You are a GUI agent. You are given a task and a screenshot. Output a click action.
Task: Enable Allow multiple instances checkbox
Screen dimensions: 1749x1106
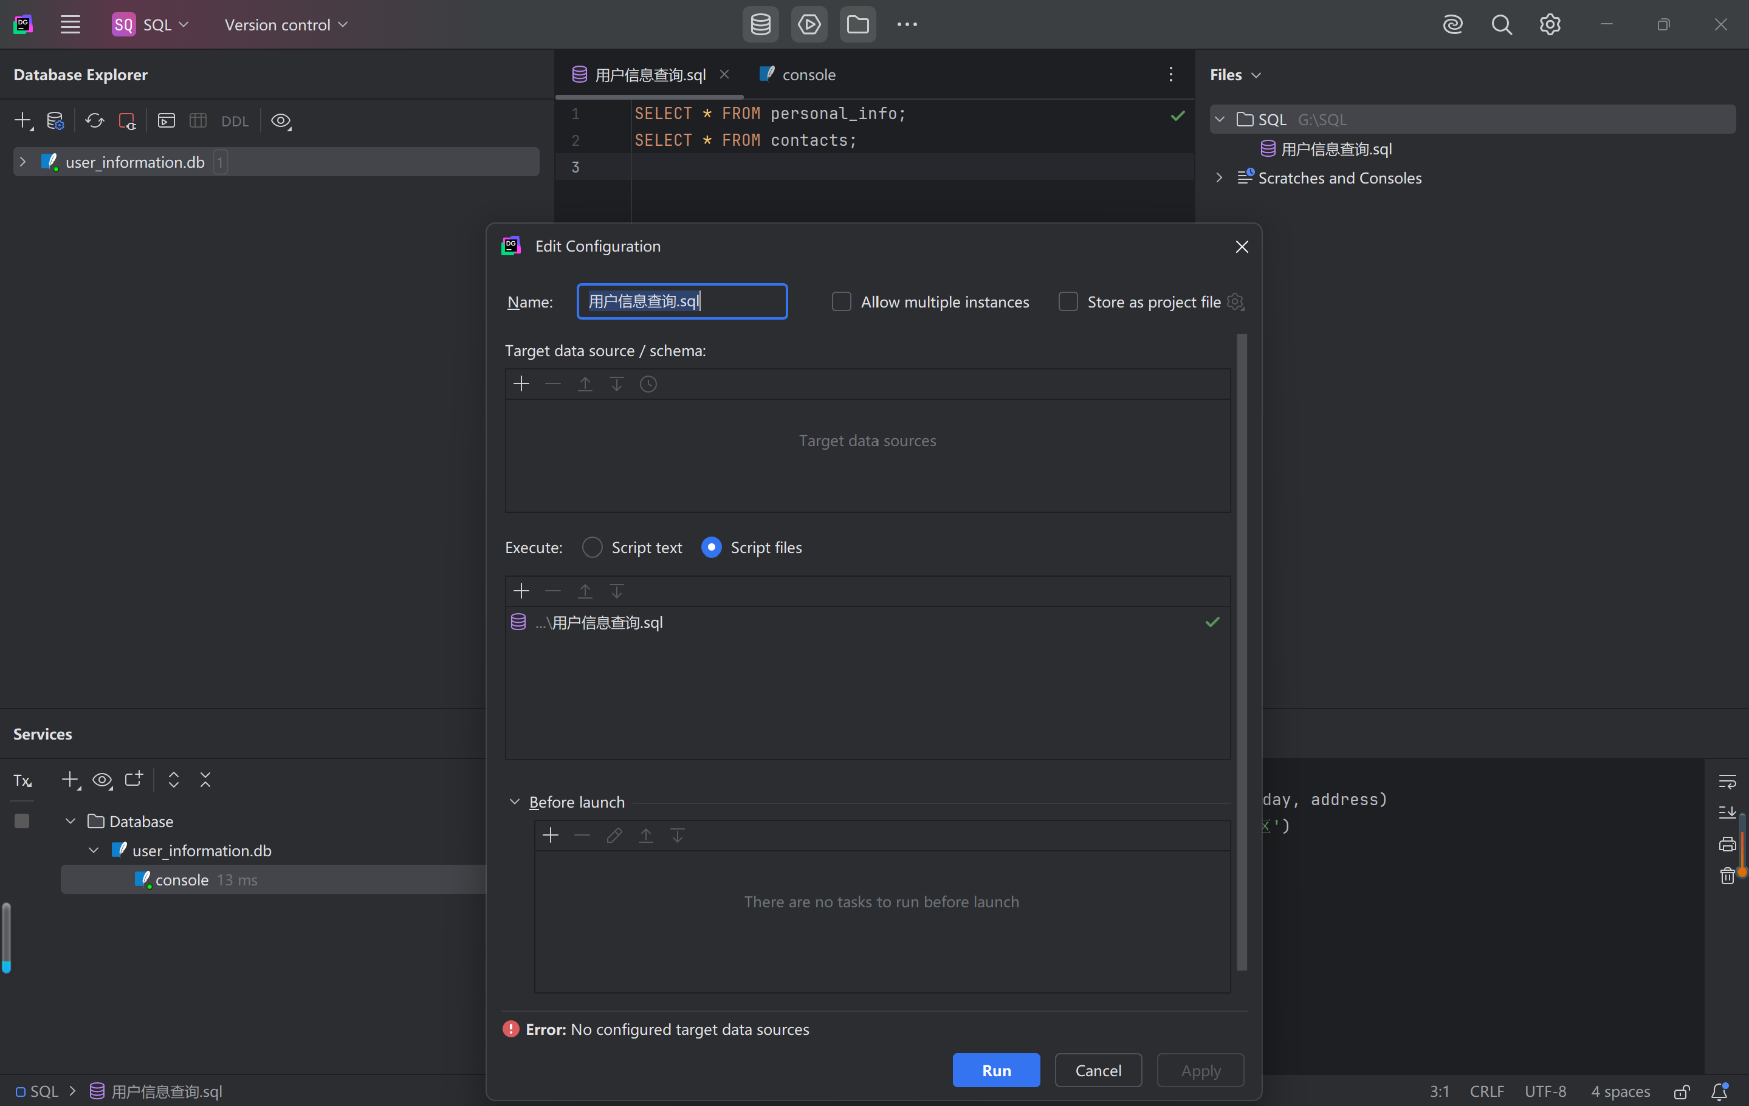tap(841, 301)
